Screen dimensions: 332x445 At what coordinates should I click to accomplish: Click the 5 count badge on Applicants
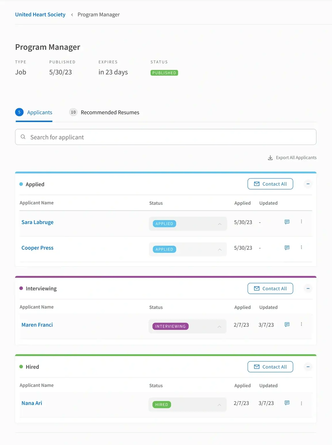pyautogui.click(x=19, y=112)
